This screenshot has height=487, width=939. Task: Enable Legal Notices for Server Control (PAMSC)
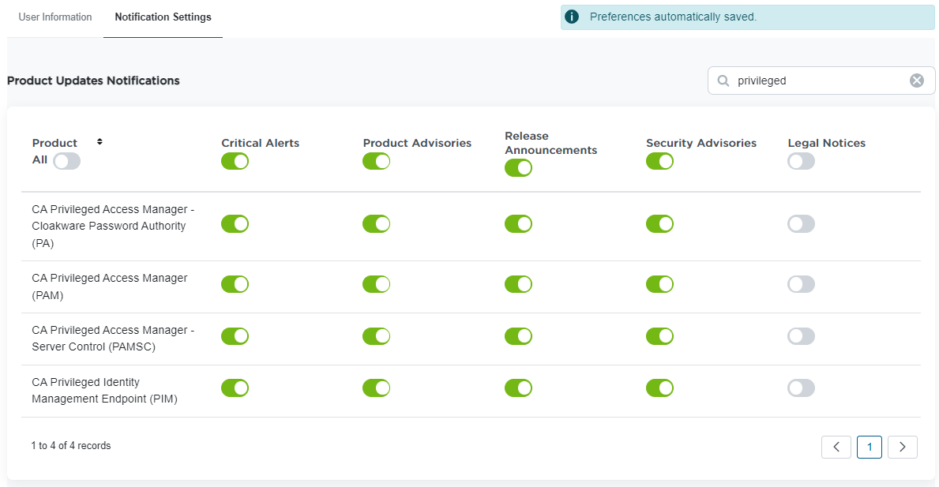click(801, 336)
